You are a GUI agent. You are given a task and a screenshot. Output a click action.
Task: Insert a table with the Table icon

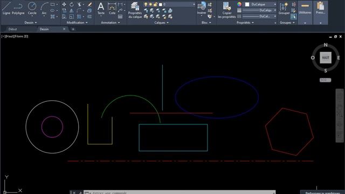tap(120, 17)
